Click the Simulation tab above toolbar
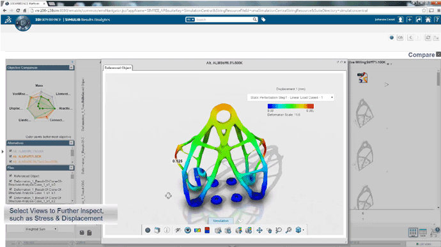Viewport: 441px width, 247px height. click(x=220, y=221)
